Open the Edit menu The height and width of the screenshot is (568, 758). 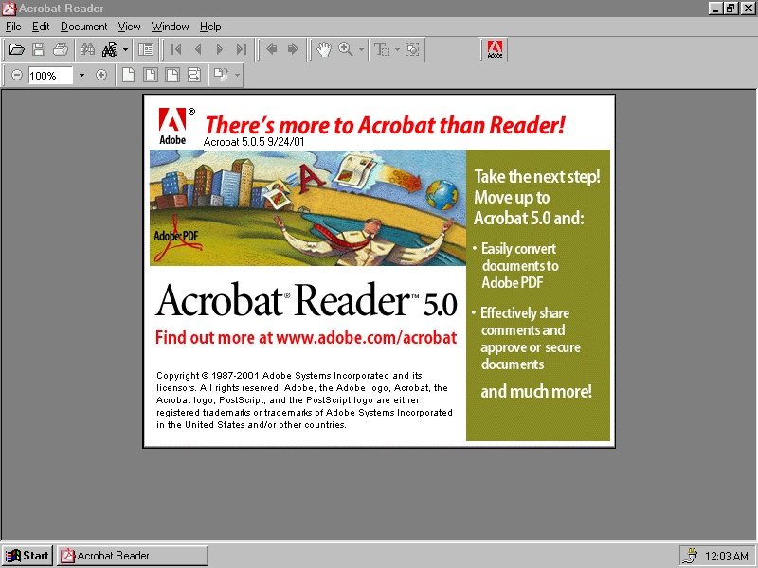41,27
